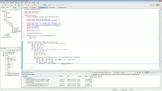
Task: Open the Run menu
Action: tap(30, 3)
